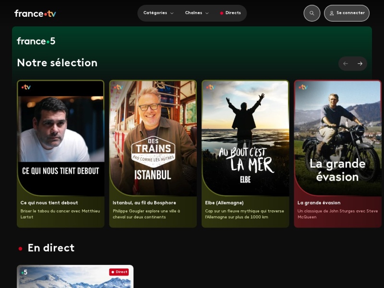The width and height of the screenshot is (384, 288).
Task: Click title 'Istanbul, au fil du Bosphore'
Action: click(x=144, y=203)
